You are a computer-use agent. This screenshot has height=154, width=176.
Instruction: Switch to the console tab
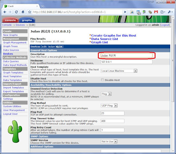tap(10, 20)
